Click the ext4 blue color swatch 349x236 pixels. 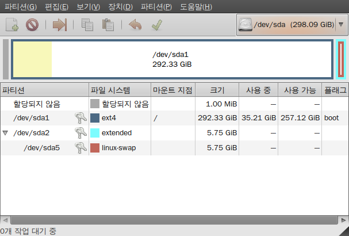95,118
